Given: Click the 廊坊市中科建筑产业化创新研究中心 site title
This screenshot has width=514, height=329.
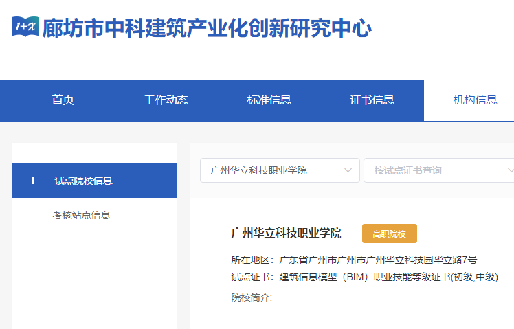Looking at the screenshot, I should coord(207,28).
